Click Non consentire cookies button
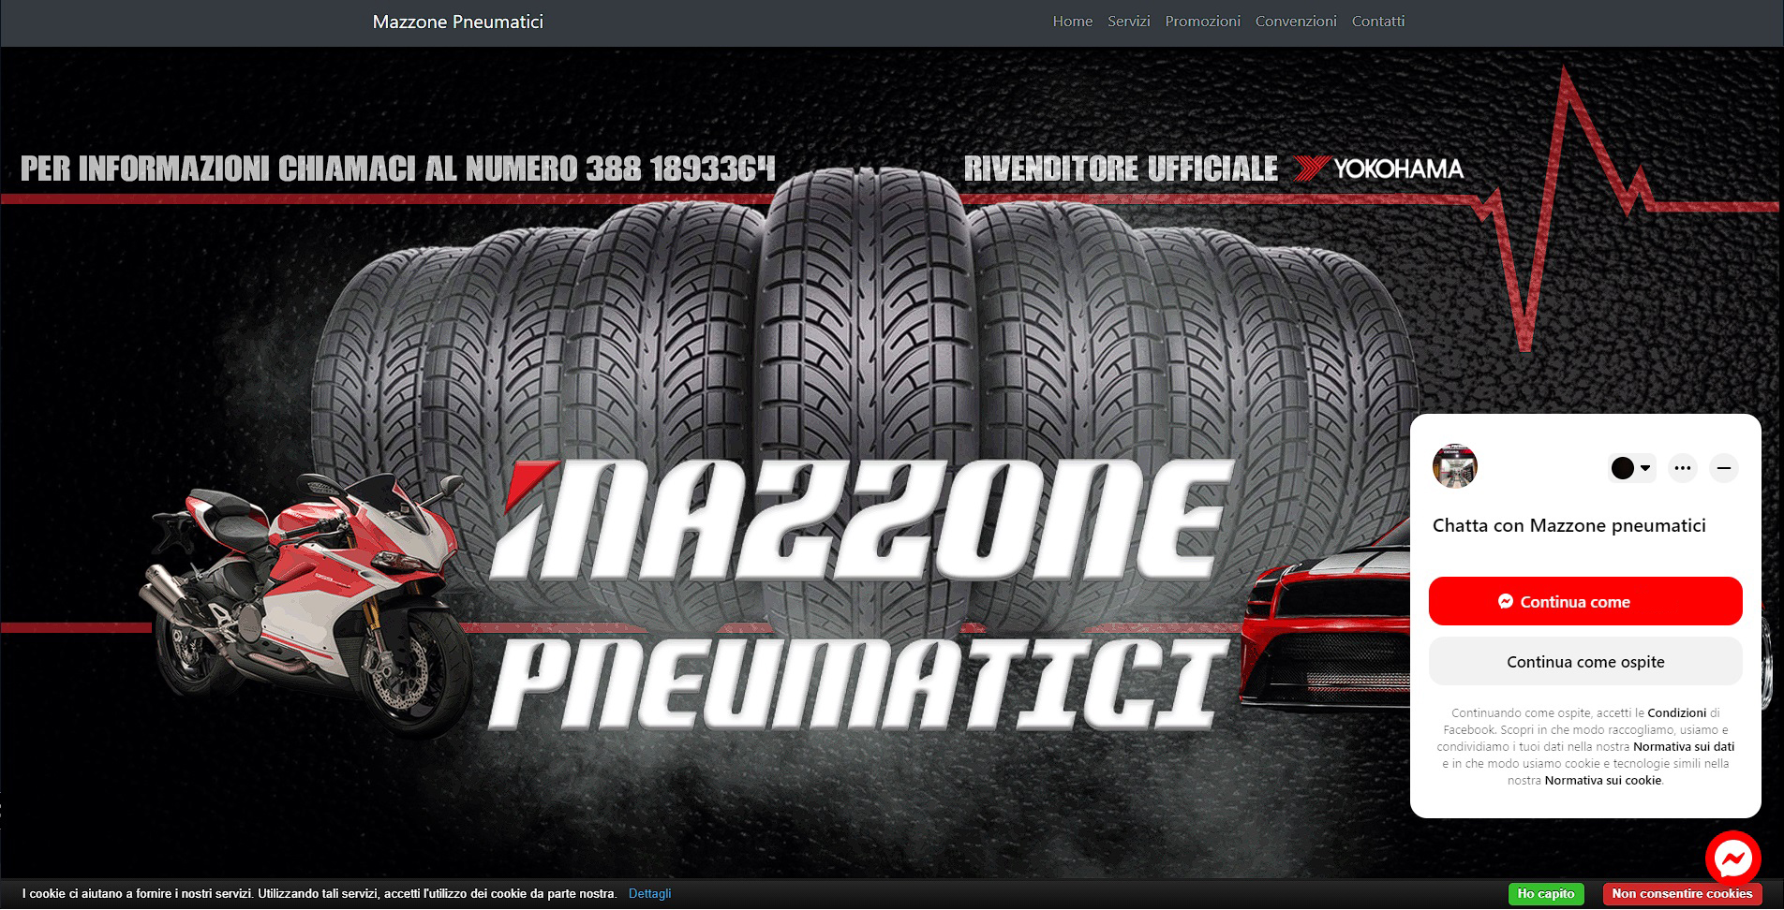 pyautogui.click(x=1682, y=894)
